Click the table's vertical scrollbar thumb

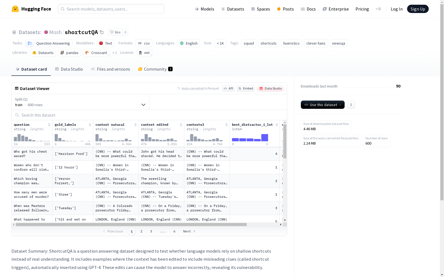pyautogui.click(x=285, y=141)
